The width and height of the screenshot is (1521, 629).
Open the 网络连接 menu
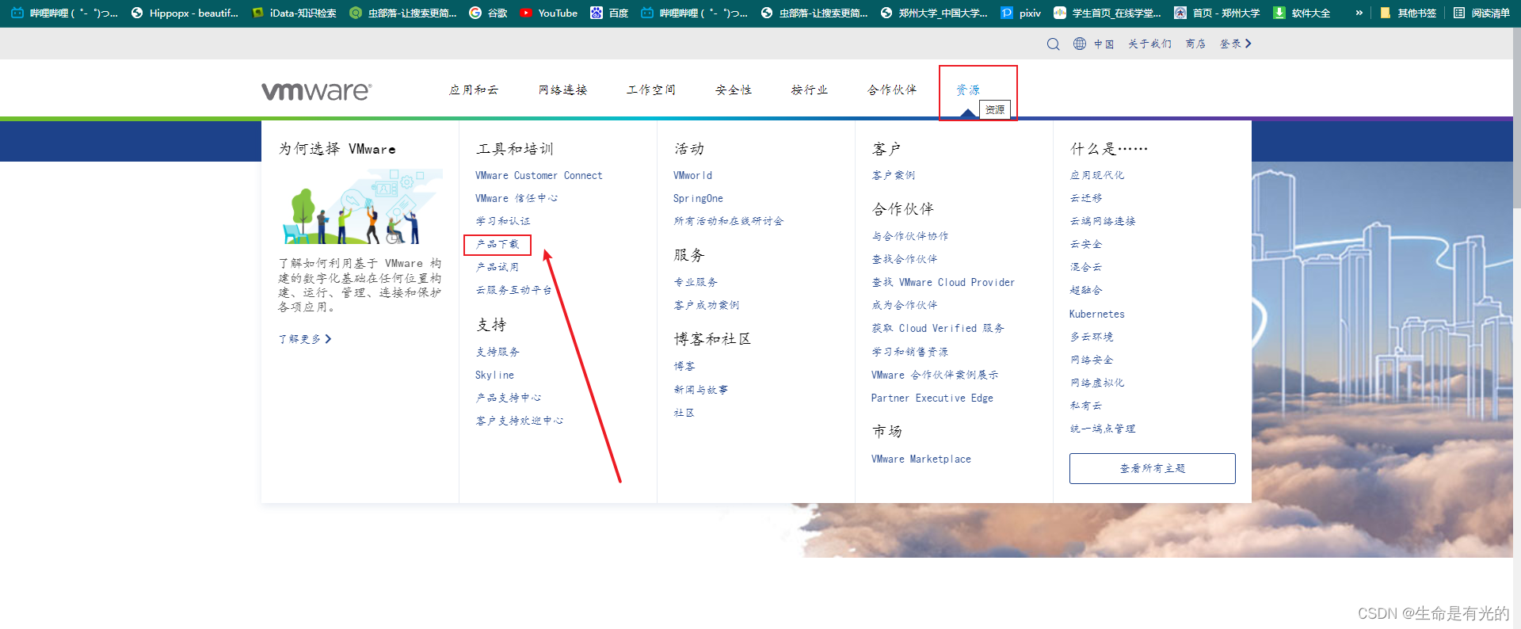563,90
